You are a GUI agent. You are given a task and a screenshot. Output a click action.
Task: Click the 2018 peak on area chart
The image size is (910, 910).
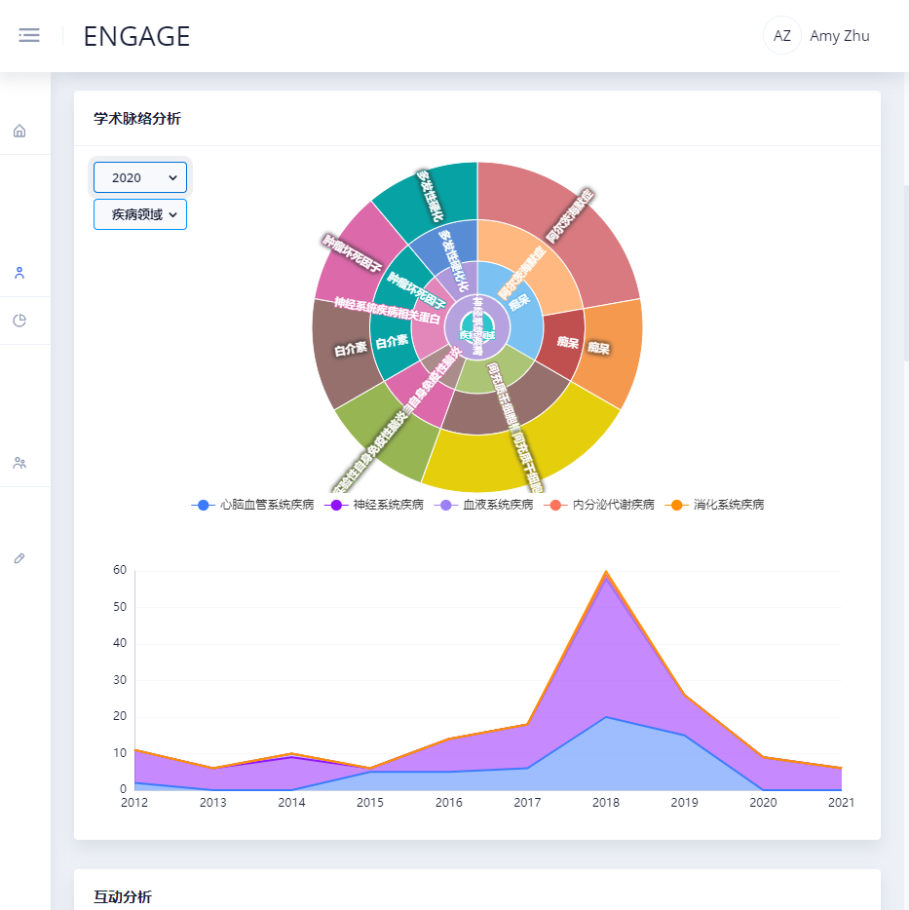(606, 573)
